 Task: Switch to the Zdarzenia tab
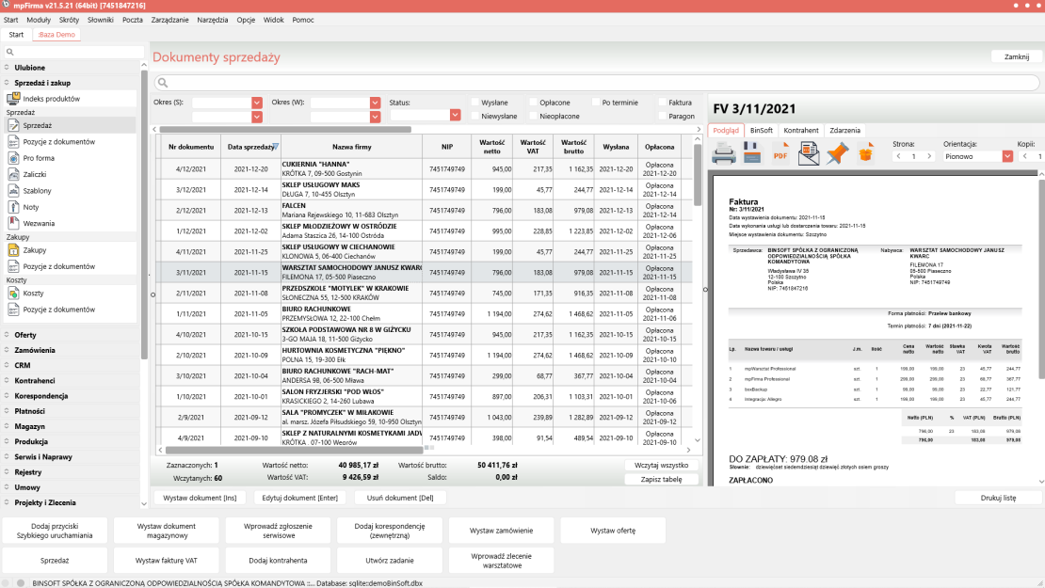845,131
